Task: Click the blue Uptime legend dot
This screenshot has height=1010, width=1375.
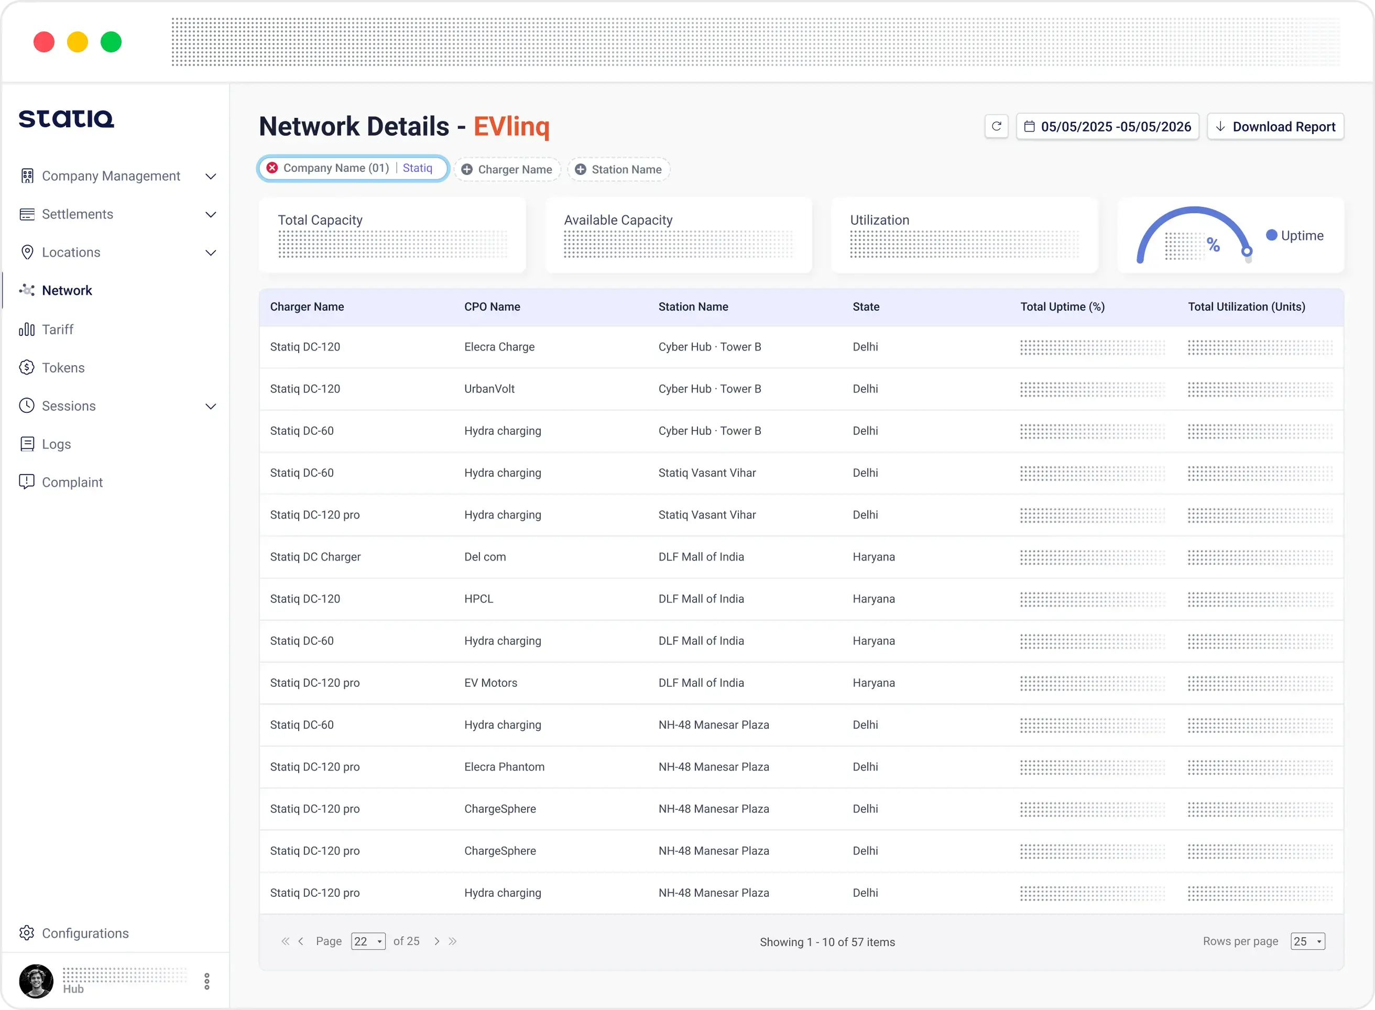Action: pyautogui.click(x=1272, y=235)
